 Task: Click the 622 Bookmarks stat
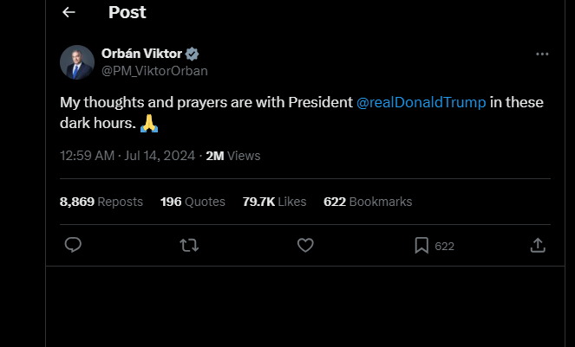(x=368, y=202)
